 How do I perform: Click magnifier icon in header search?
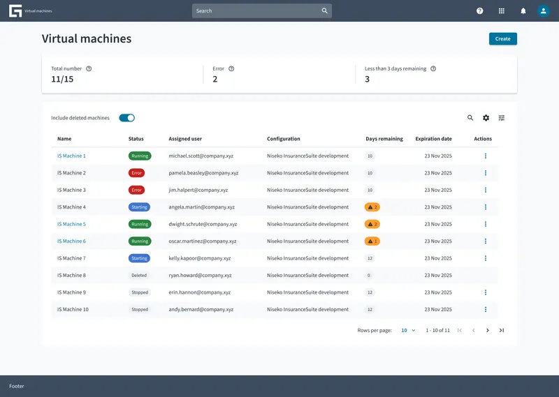(x=324, y=10)
